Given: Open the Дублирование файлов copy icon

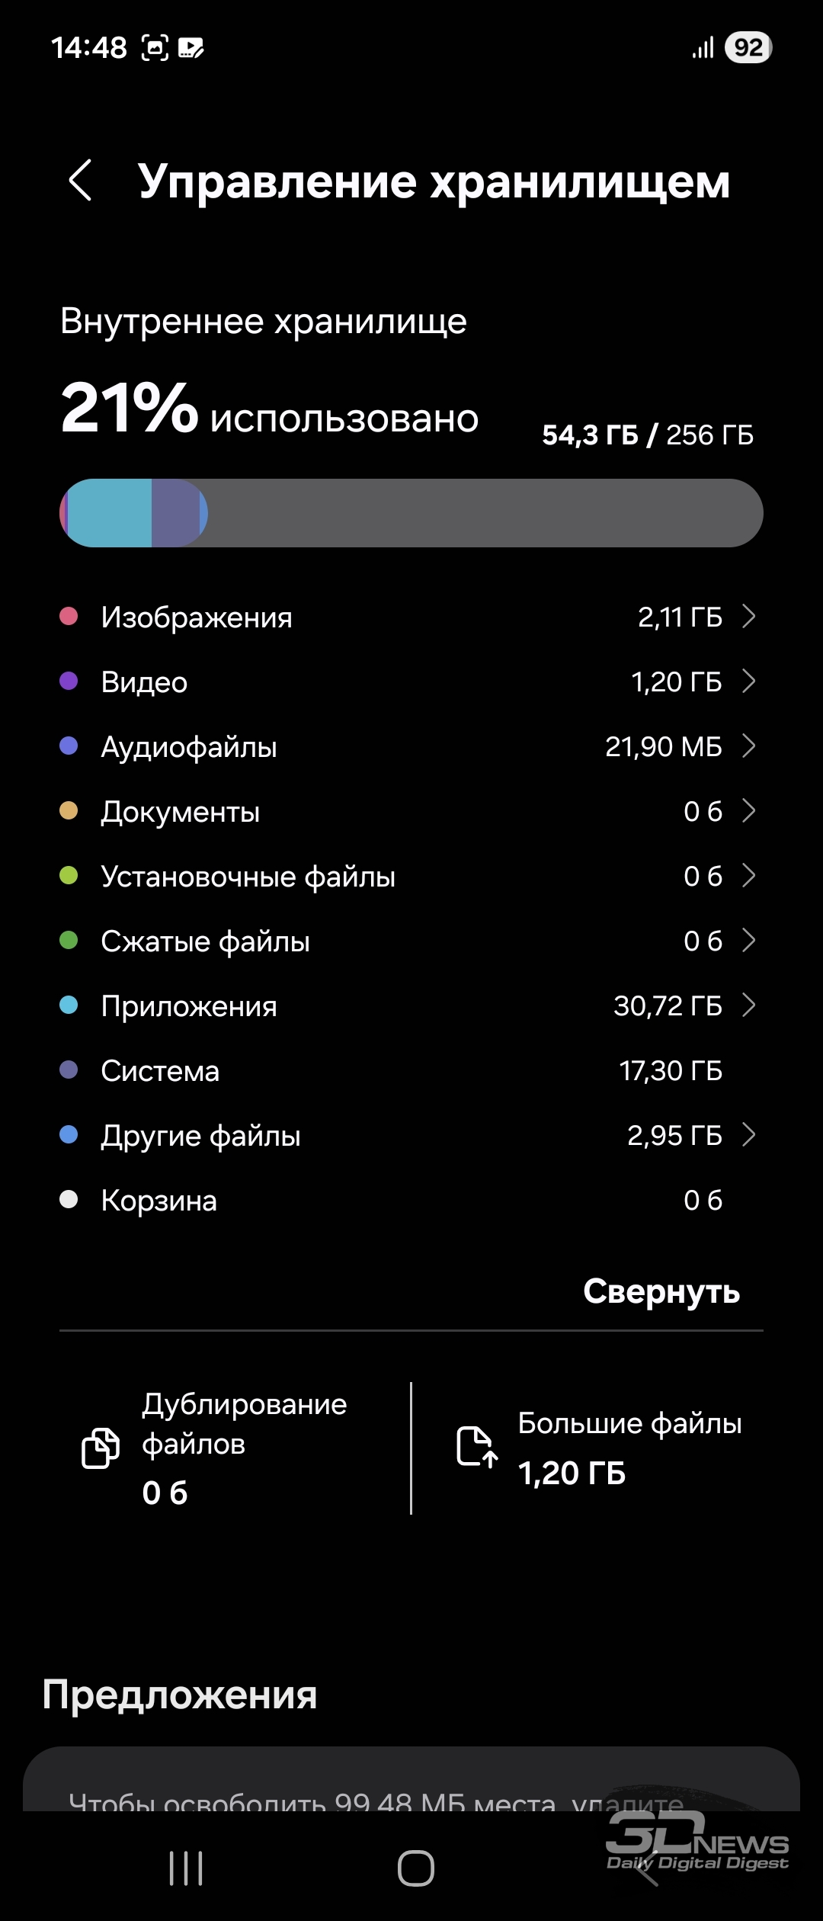Looking at the screenshot, I should click(x=101, y=1448).
